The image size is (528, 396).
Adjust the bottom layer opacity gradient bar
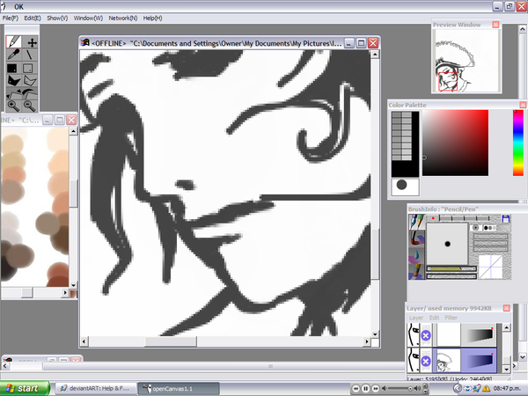(x=479, y=361)
